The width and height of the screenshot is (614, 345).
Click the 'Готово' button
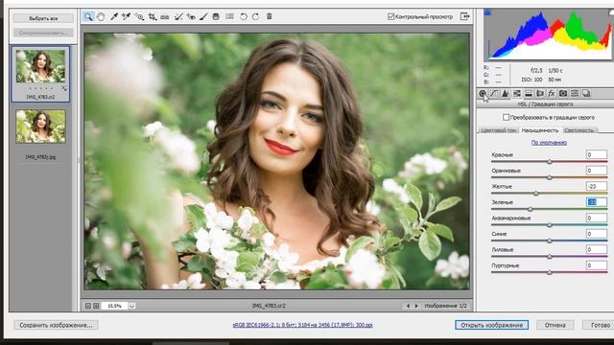pyautogui.click(x=599, y=325)
